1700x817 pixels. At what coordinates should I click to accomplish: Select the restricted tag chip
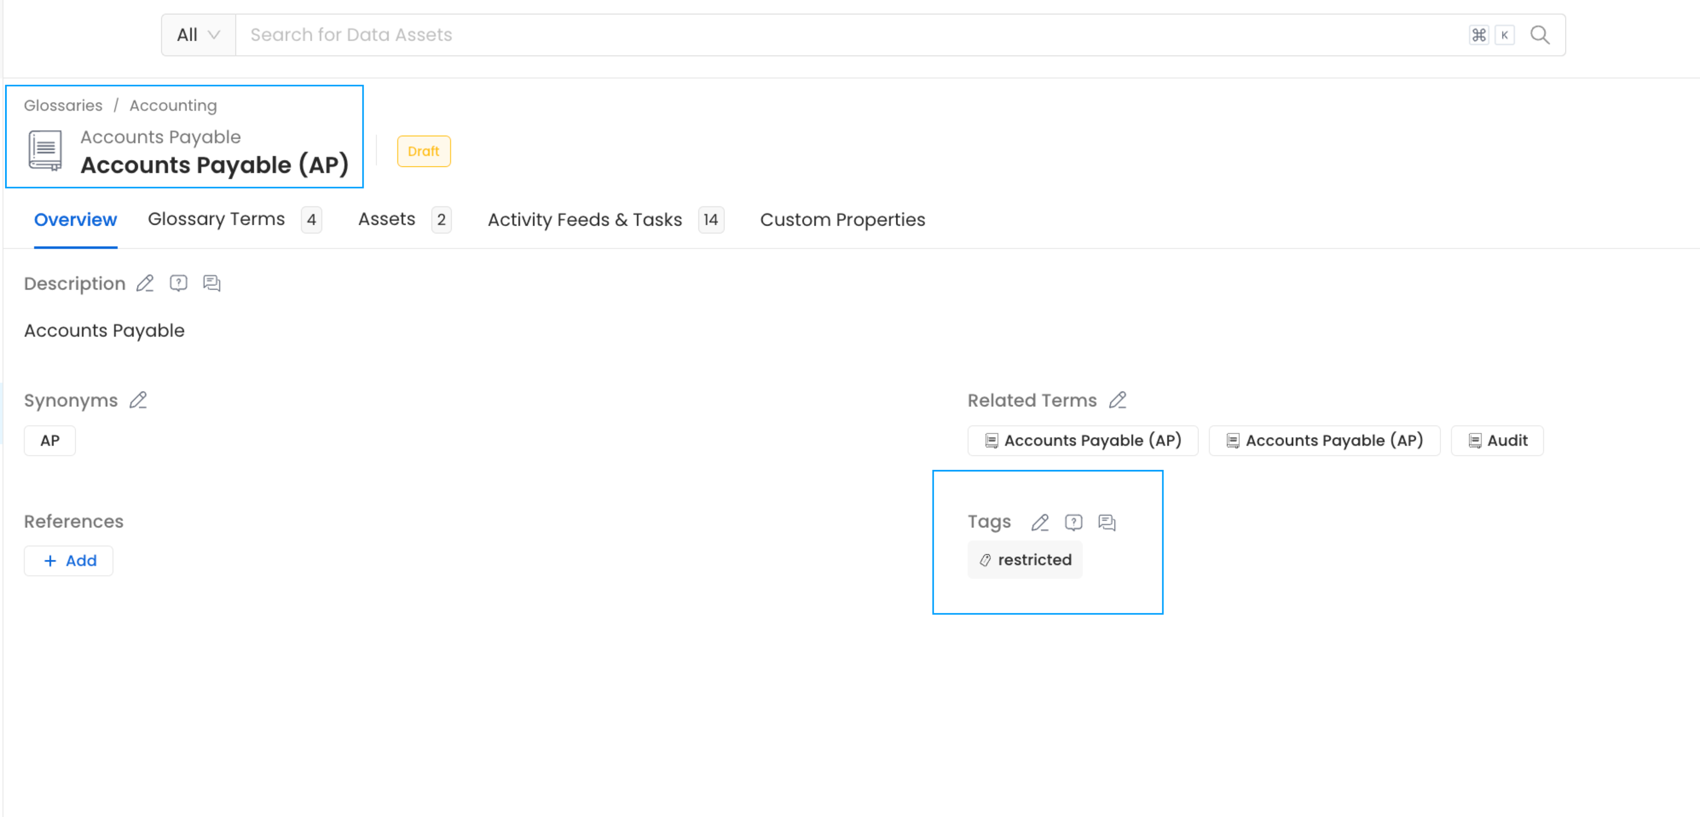[x=1025, y=560]
